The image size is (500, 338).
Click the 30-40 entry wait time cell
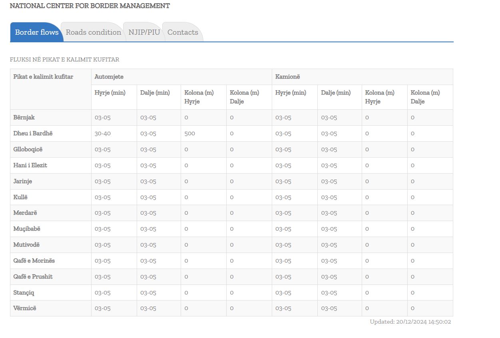point(103,134)
